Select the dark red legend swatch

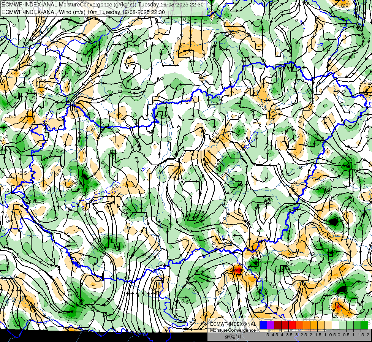click(278, 325)
